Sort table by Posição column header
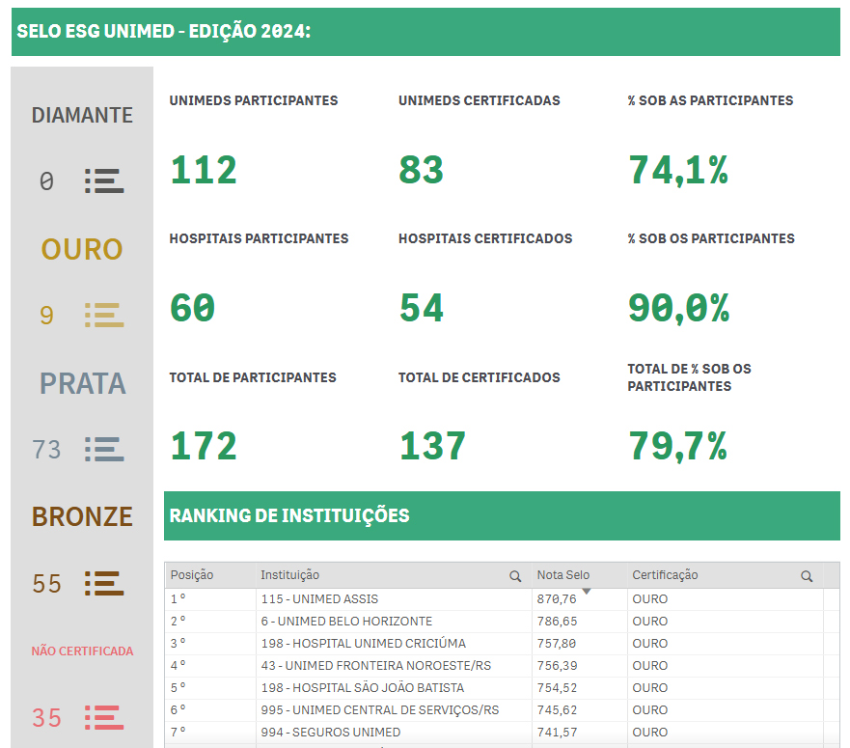 (x=191, y=575)
